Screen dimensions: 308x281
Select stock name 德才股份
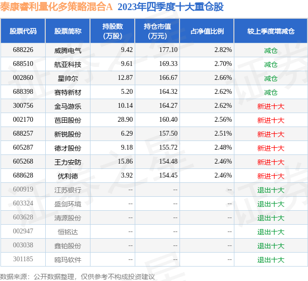pyautogui.click(x=68, y=148)
